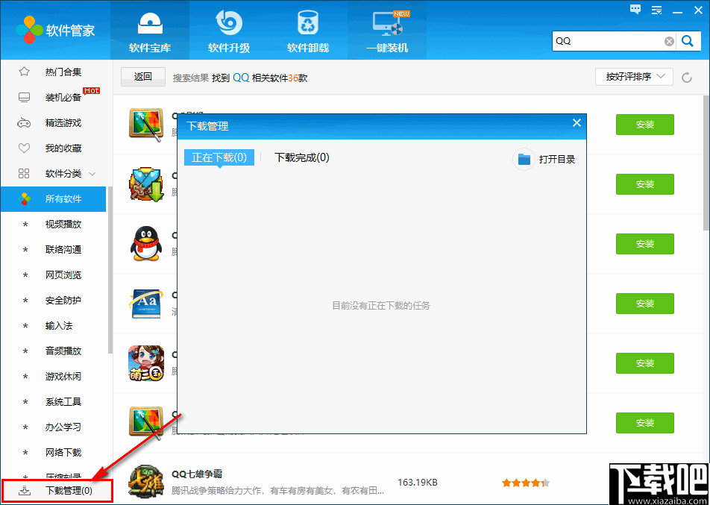Viewport: 710px width, 505px height.
Task: Click the search magnifier icon
Action: (x=688, y=41)
